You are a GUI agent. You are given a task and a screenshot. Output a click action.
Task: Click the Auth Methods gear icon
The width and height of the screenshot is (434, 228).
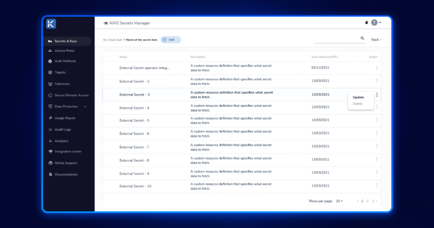(x=50, y=61)
